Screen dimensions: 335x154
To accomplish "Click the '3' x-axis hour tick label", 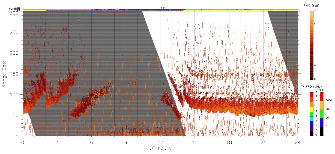I will [x=57, y=142].
